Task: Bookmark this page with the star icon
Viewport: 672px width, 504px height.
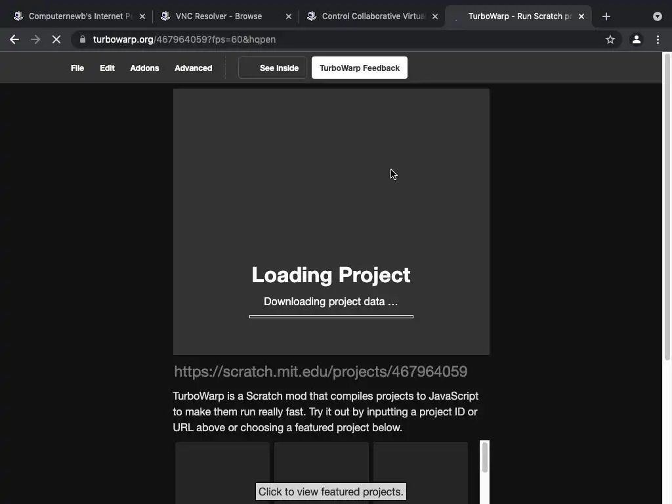Action: point(610,39)
